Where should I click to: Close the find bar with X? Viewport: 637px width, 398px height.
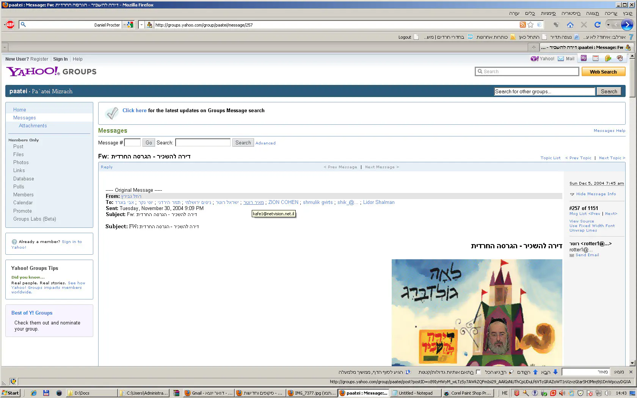pos(631,372)
